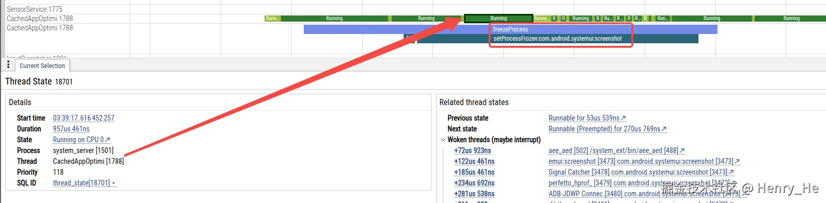This screenshot has width=826, height=203.
Task: Click the first CachedAppOptimi 1788 track label
Action: coord(40,19)
